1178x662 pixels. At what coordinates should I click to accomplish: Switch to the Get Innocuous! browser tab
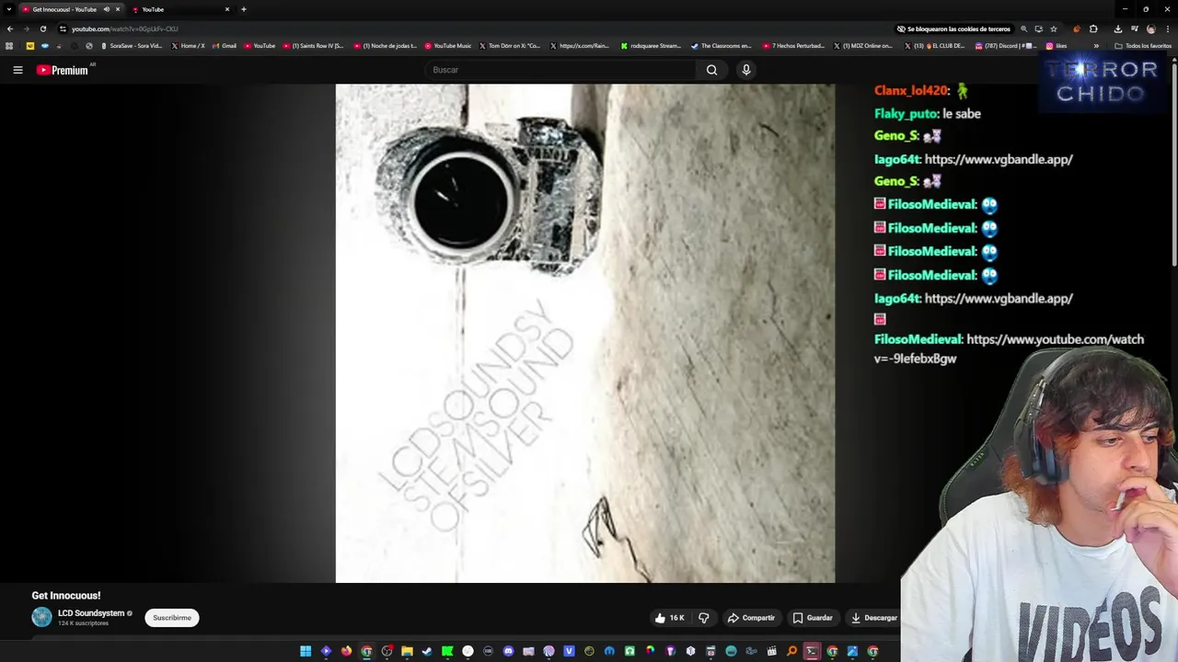(x=71, y=9)
